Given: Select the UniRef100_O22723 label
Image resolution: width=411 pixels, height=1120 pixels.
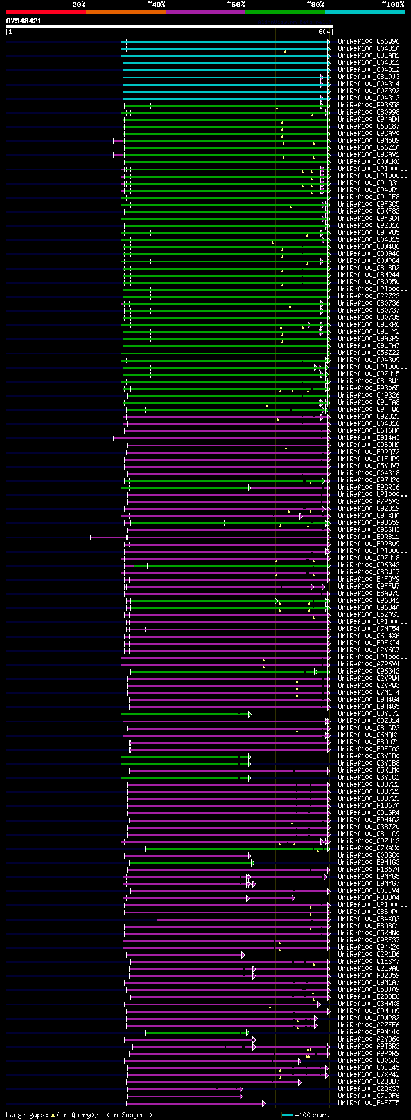Looking at the screenshot, I should pyautogui.click(x=369, y=296).
